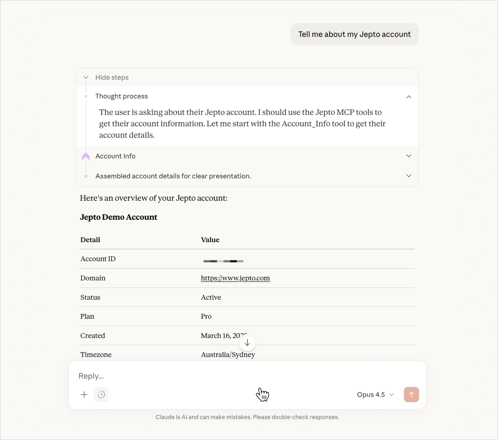Click the Detail column header
This screenshot has height=440, width=498.
[90, 240]
